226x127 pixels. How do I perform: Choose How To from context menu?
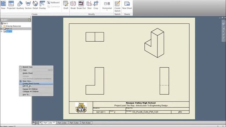[36, 95]
